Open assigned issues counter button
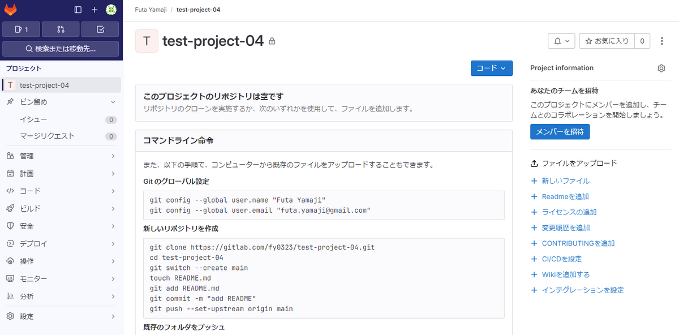Image resolution: width=679 pixels, height=335 pixels. (x=21, y=29)
